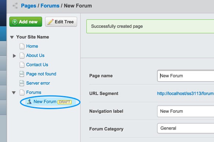Select Forums page in tree
The image size is (214, 142).
tap(34, 92)
